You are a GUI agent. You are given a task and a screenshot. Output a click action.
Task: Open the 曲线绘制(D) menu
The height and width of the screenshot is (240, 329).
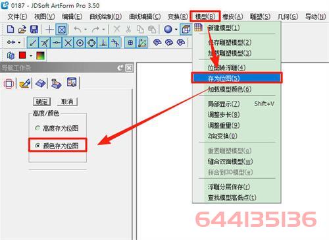tap(105, 16)
